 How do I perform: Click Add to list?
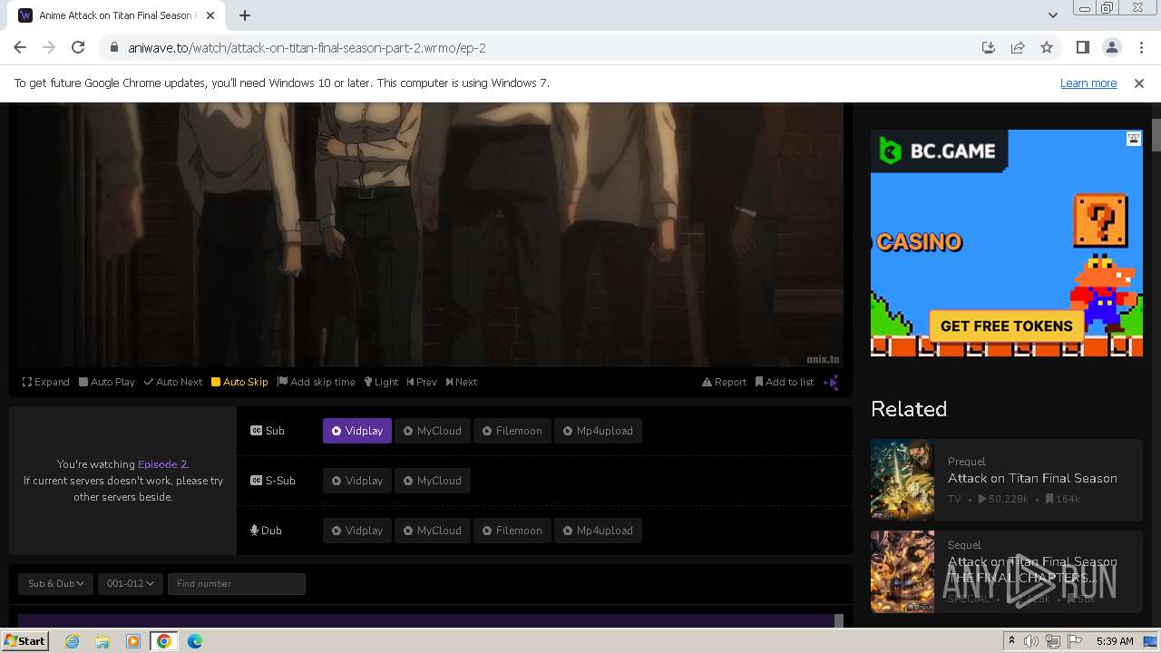(x=785, y=382)
